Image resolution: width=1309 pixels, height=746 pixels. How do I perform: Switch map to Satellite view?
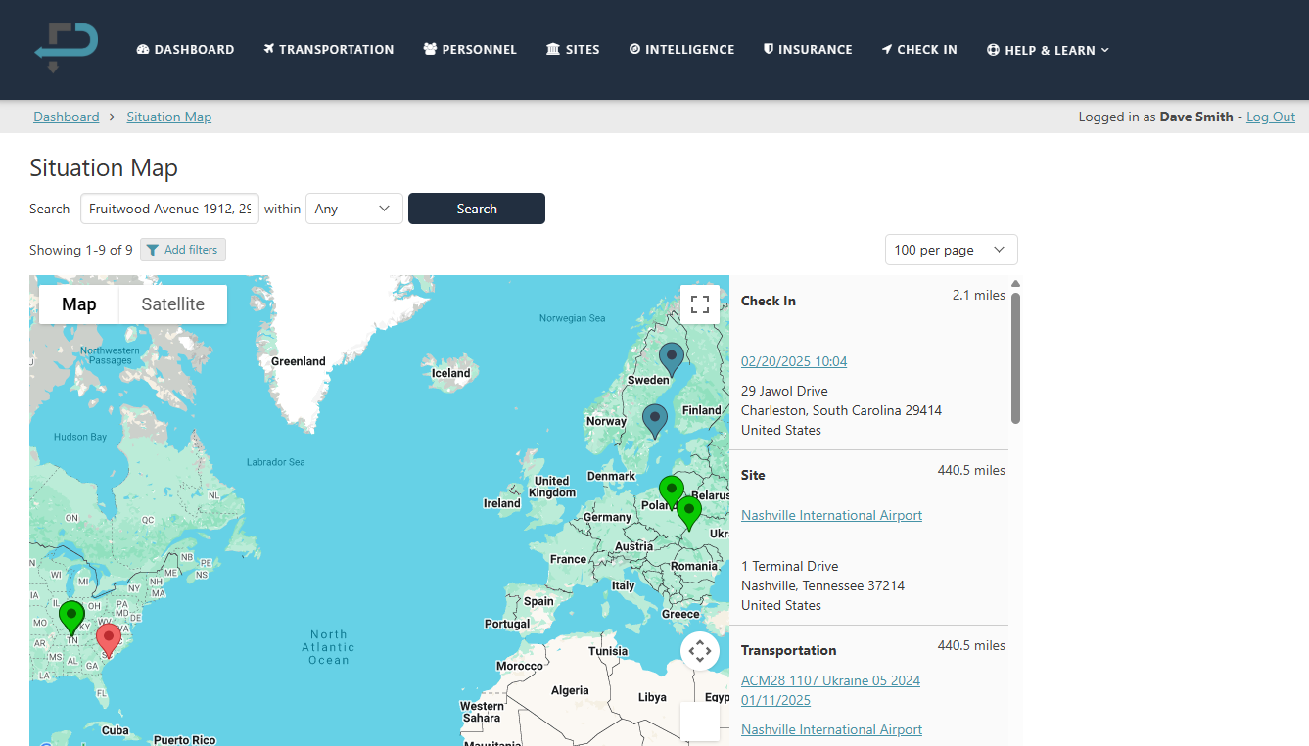coord(173,304)
